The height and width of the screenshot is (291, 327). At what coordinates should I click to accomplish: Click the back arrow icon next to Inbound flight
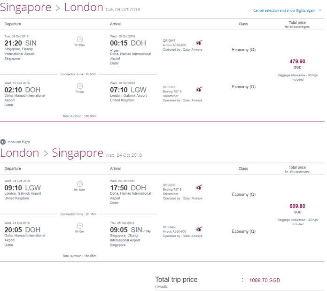3,142
